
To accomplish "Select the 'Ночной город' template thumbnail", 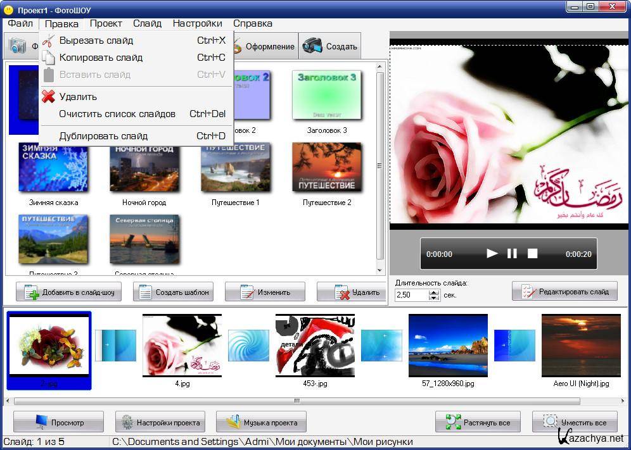I will 144,168.
